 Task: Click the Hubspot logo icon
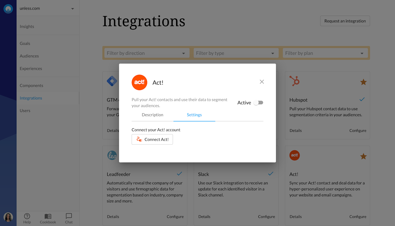tap(294, 81)
